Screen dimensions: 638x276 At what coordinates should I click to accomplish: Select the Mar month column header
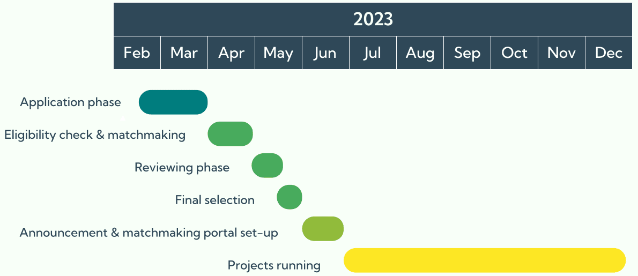pos(184,53)
